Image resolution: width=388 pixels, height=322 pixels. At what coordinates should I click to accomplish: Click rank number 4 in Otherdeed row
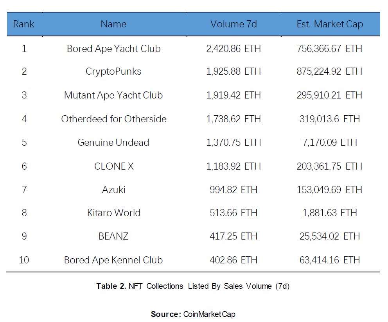click(24, 119)
